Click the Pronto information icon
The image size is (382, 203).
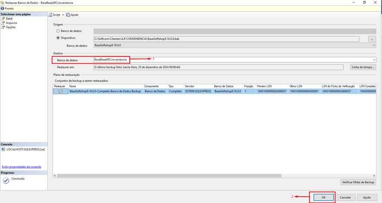point(3,8)
